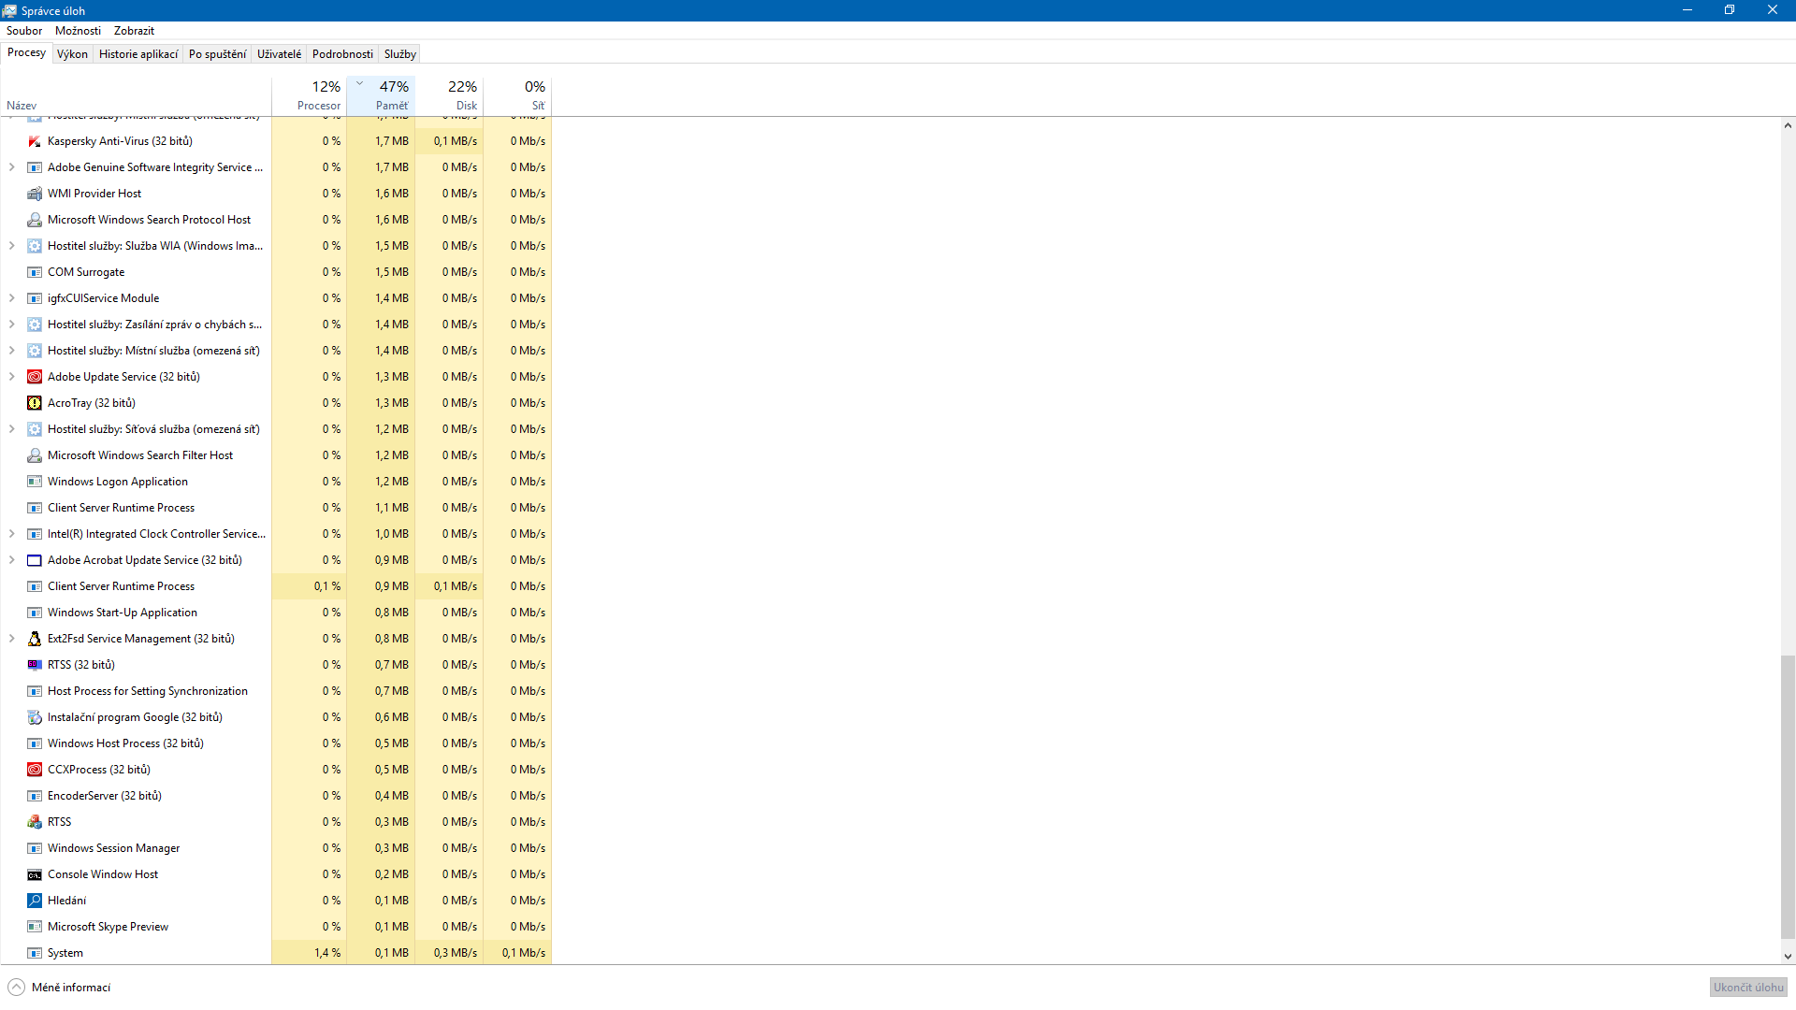
Task: Open the Soubor menu
Action: [24, 31]
